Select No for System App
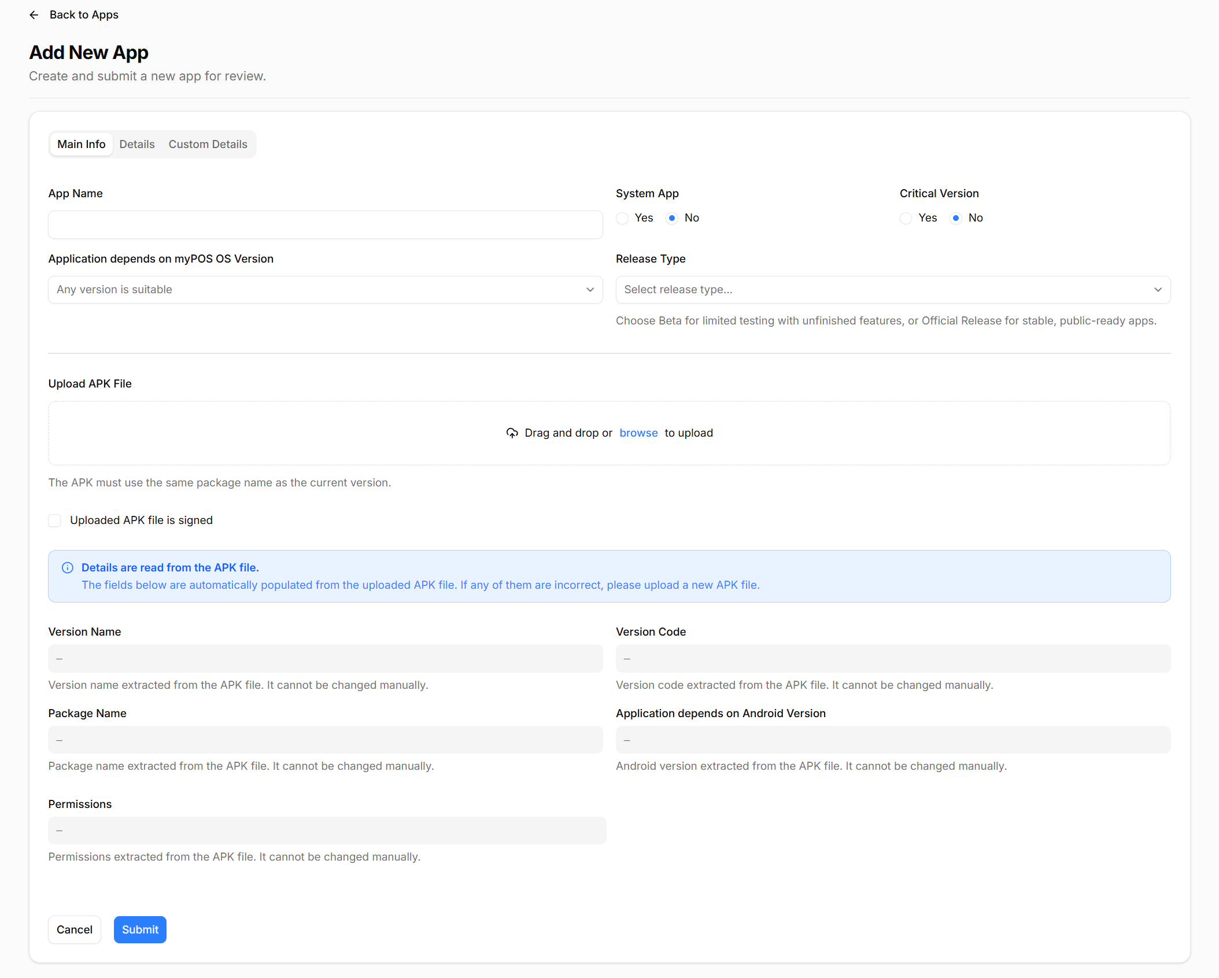 point(671,218)
